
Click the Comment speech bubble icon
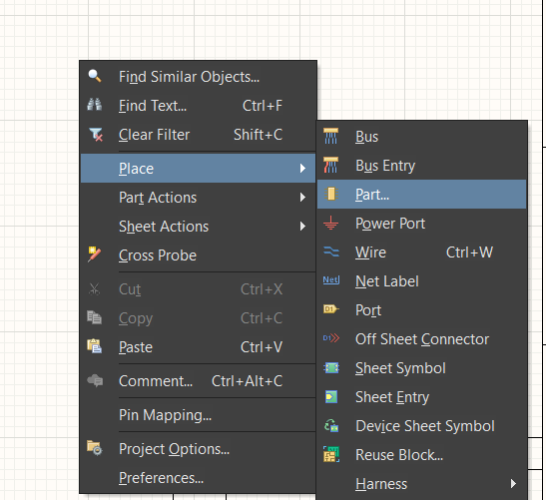[95, 380]
